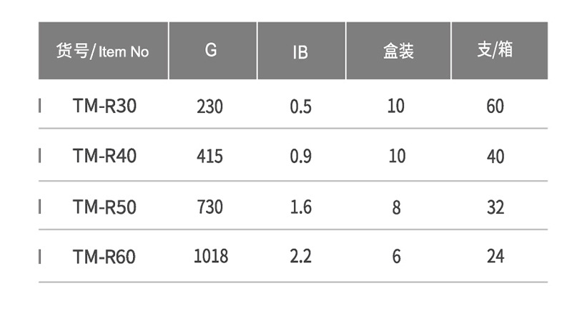Select the 0.9 IB cell
The height and width of the screenshot is (321, 572).
click(x=301, y=156)
